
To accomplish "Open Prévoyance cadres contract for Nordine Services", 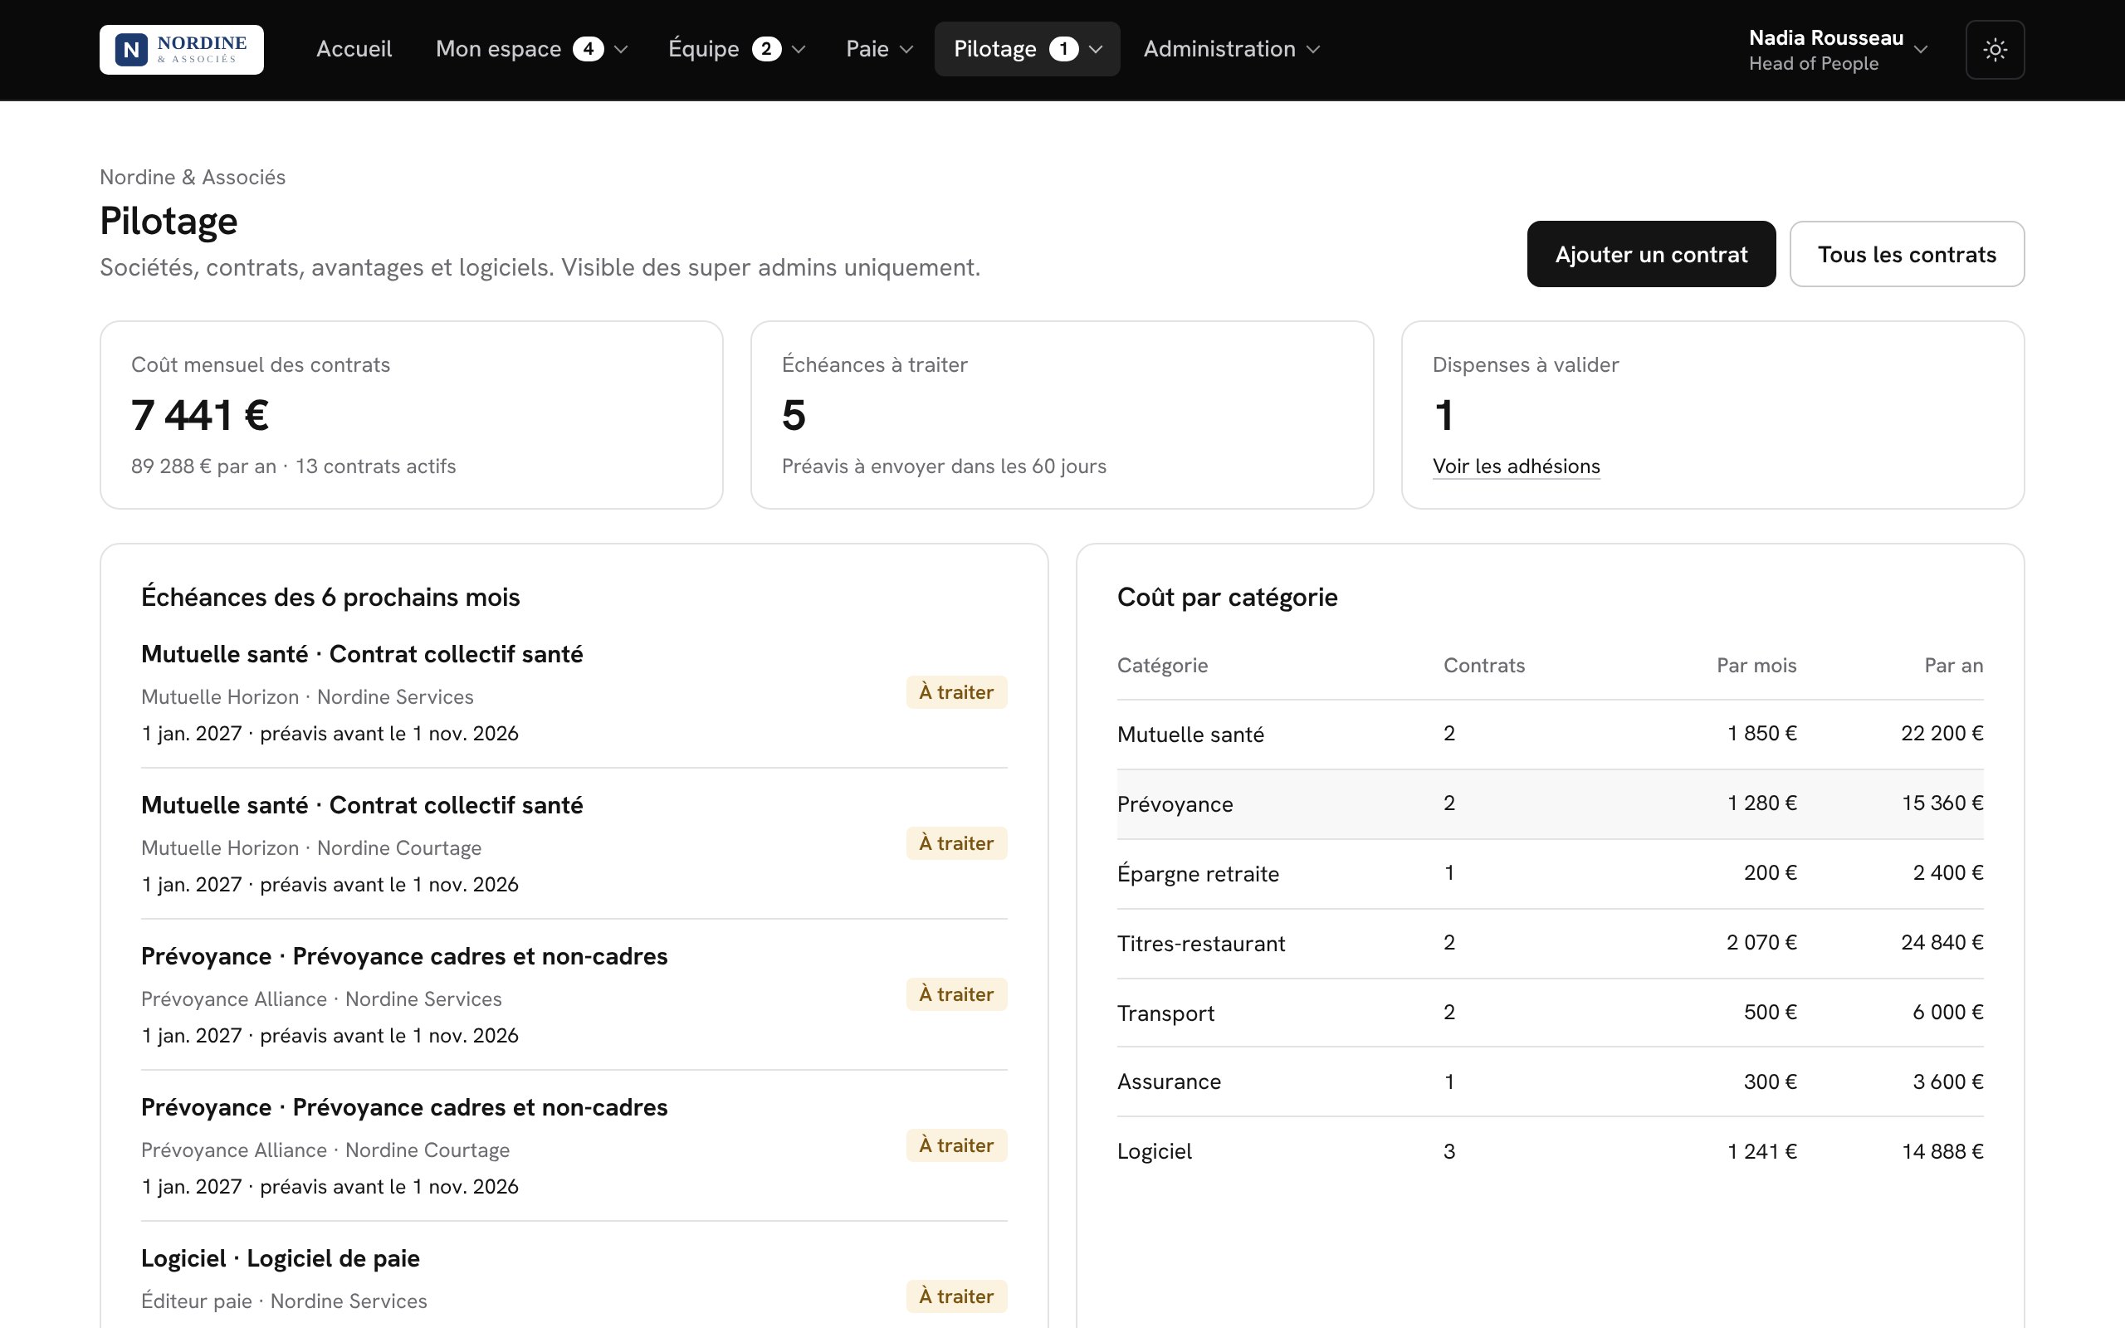I will click(574, 995).
